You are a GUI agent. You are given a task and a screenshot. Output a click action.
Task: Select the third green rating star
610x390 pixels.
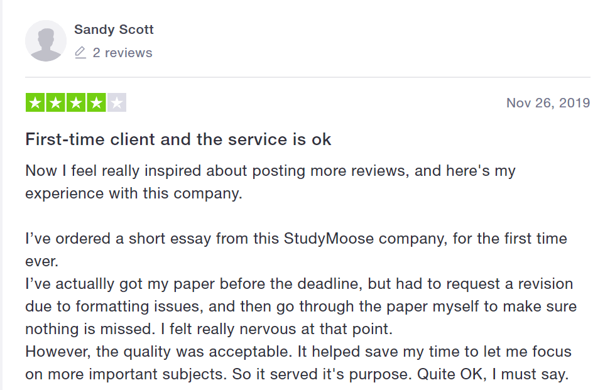[76, 102]
